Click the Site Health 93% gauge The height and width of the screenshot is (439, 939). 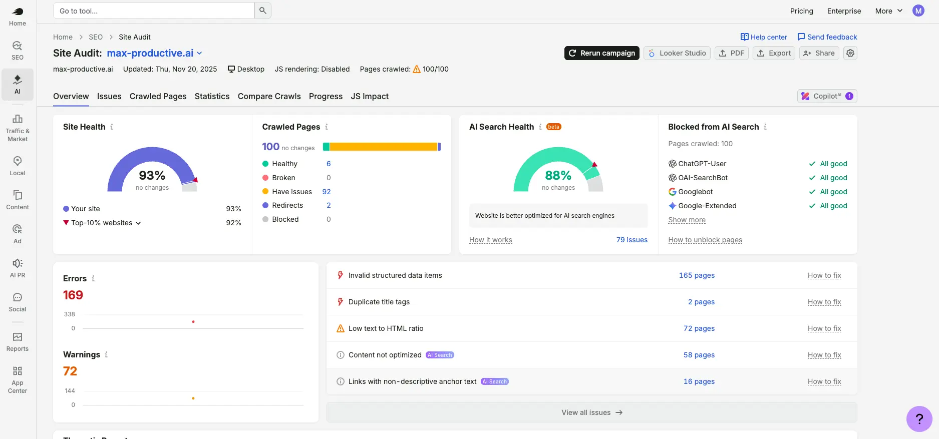[152, 170]
